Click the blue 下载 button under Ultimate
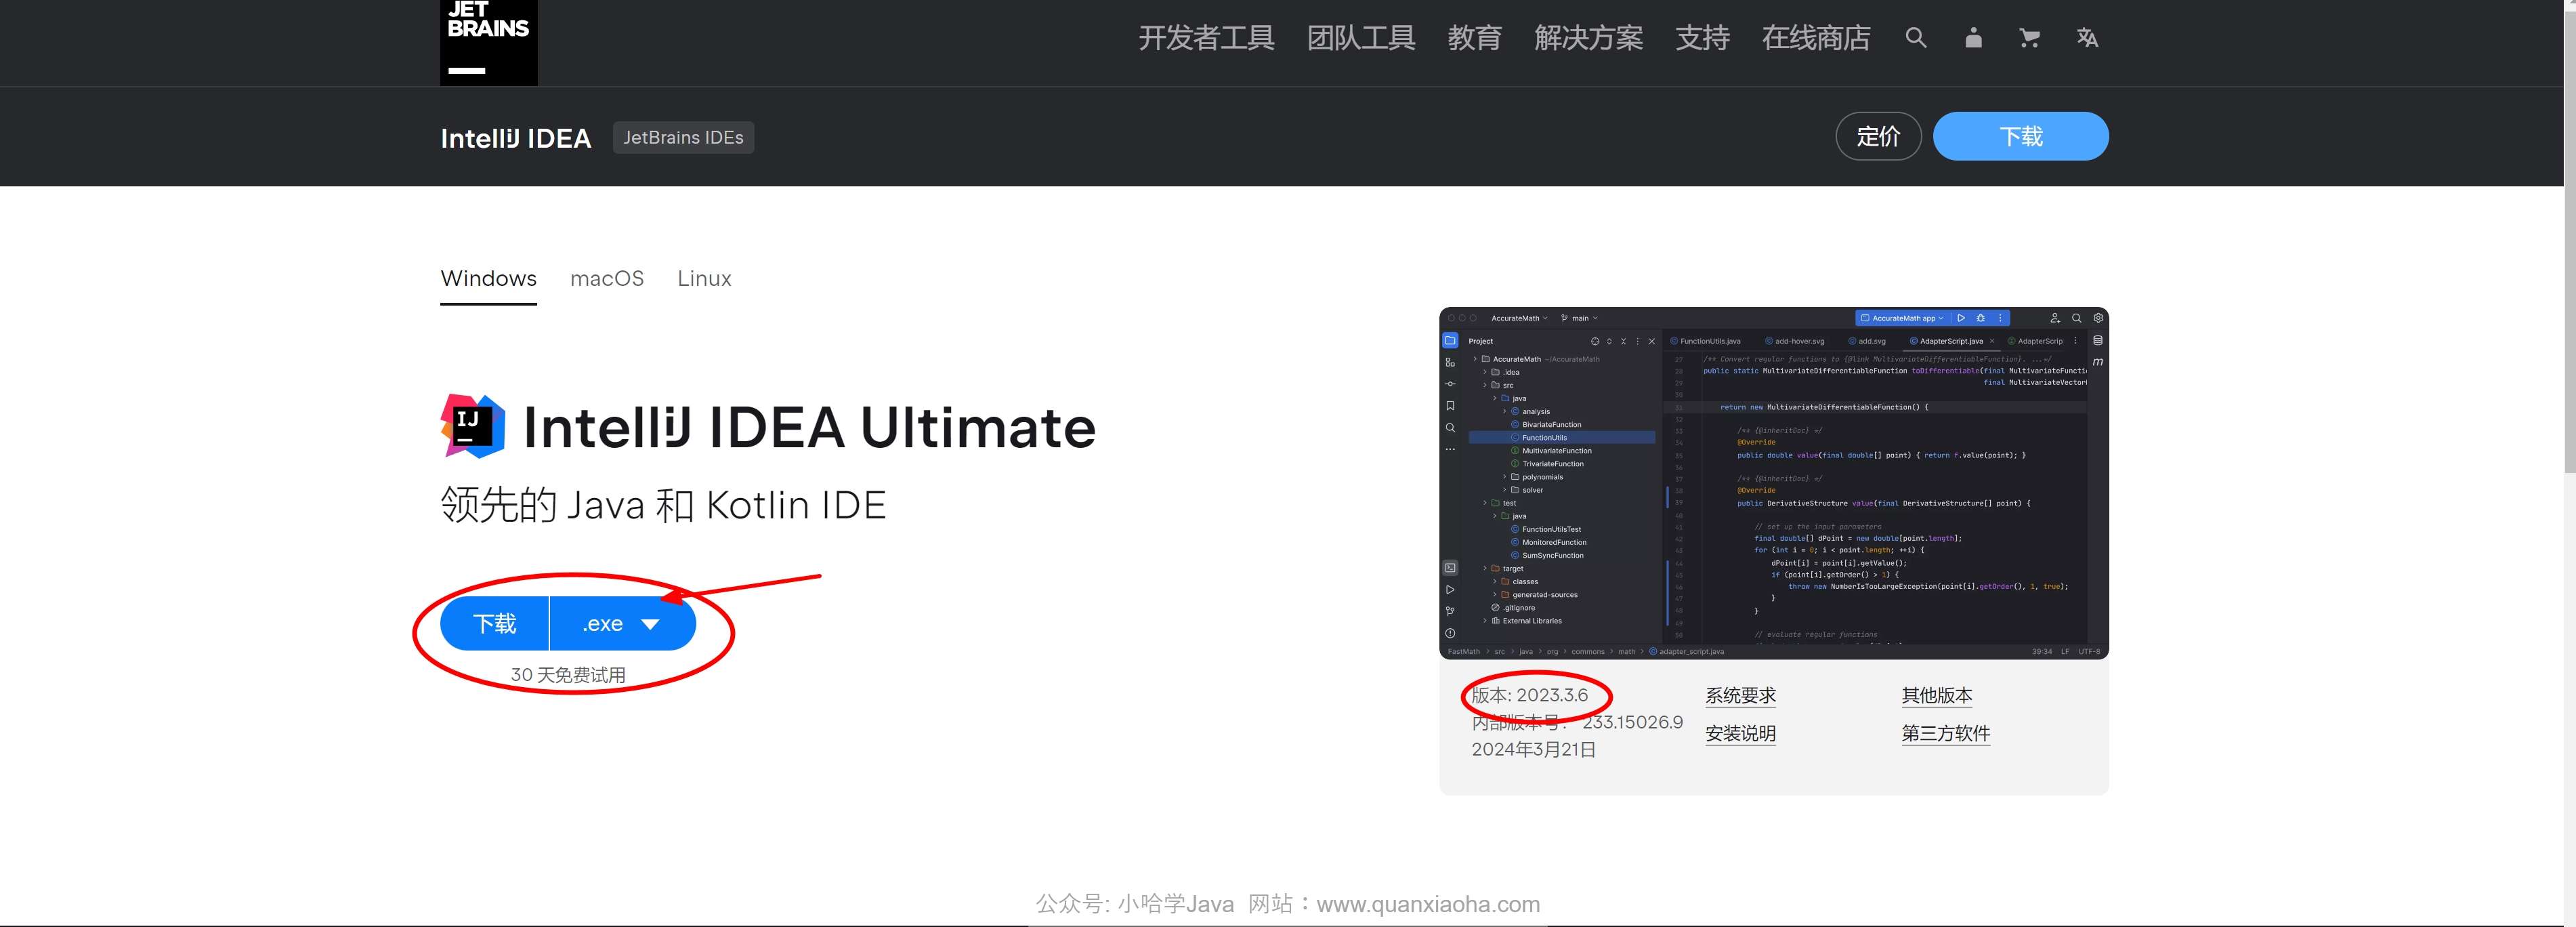Viewport: 2576px width, 927px height. click(x=494, y=623)
